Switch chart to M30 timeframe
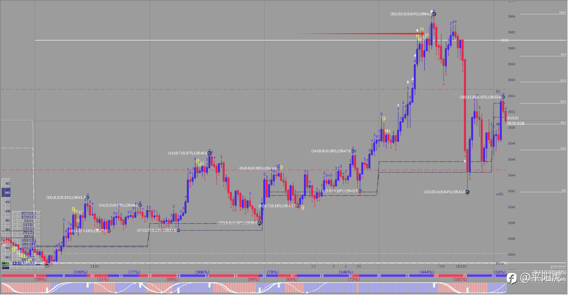568x295 pixels. click(7, 211)
